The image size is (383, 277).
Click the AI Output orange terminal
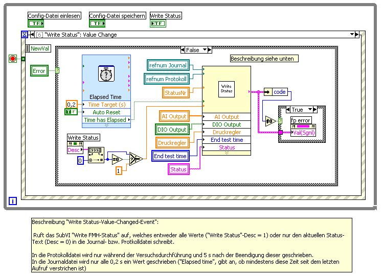coord(174,116)
